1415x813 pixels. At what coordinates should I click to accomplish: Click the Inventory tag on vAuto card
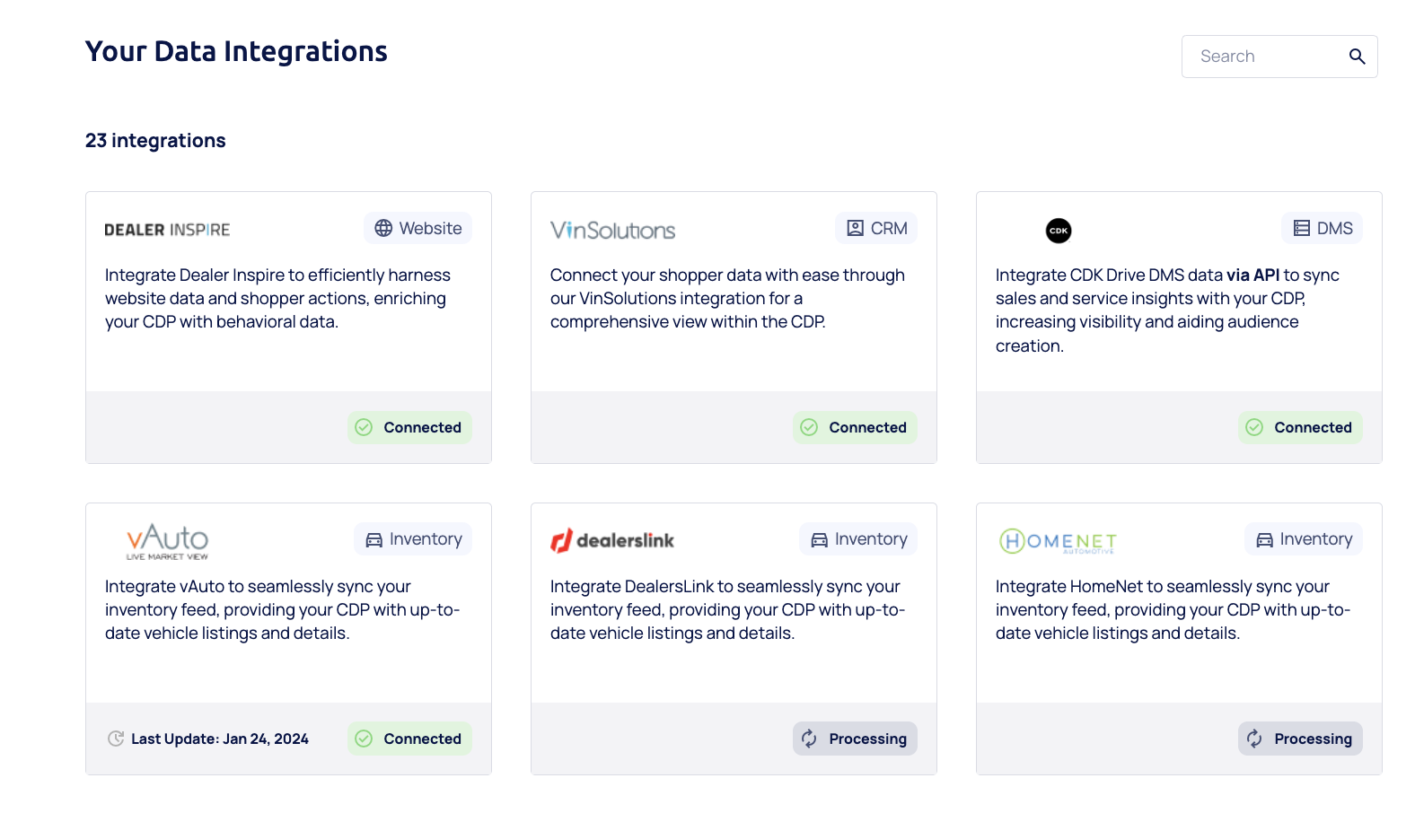[x=413, y=539]
